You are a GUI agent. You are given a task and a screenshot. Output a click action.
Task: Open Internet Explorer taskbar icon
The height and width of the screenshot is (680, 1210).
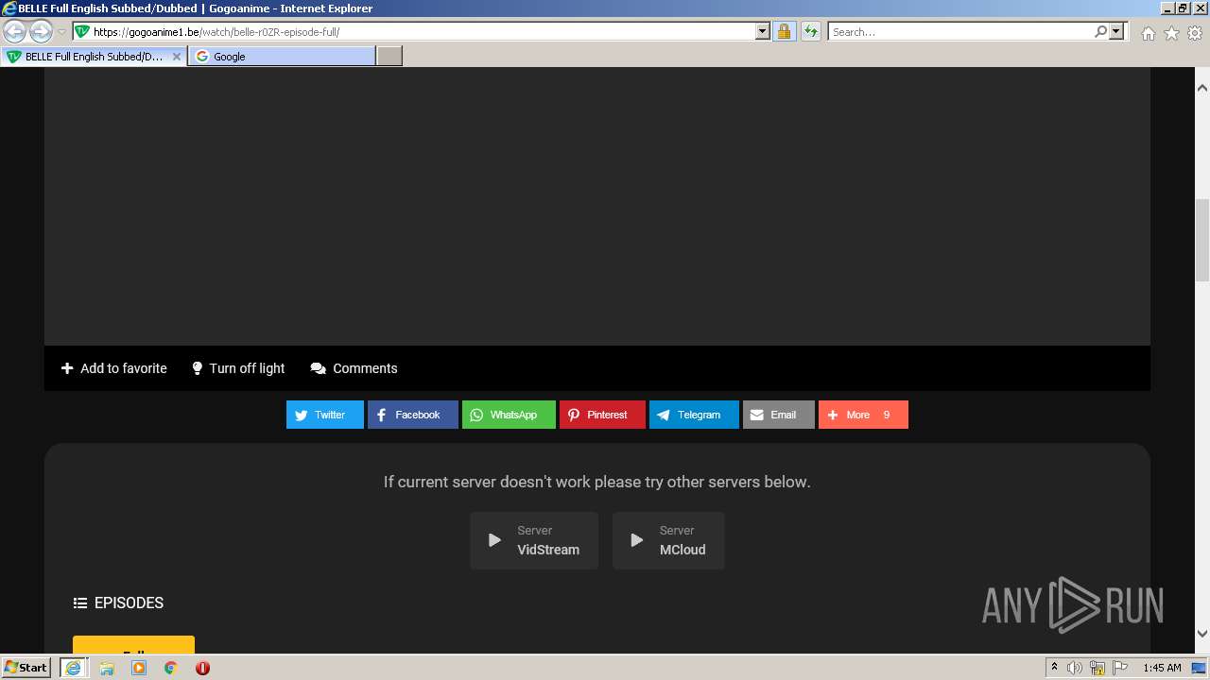point(73,667)
